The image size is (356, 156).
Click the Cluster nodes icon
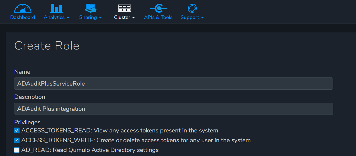point(125,8)
